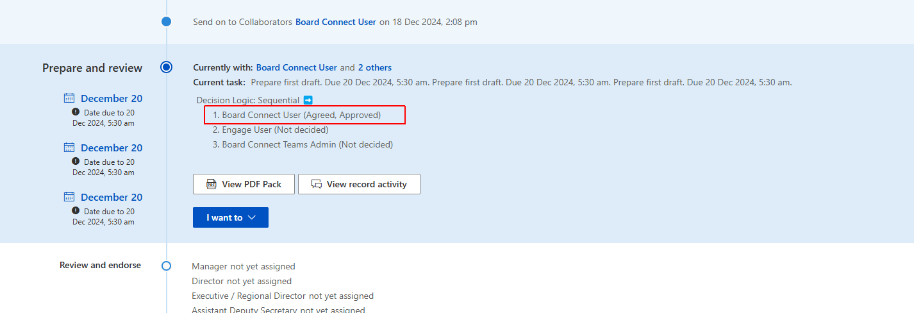Select the Review and endorse stage circle
914x313 pixels.
pos(167,266)
